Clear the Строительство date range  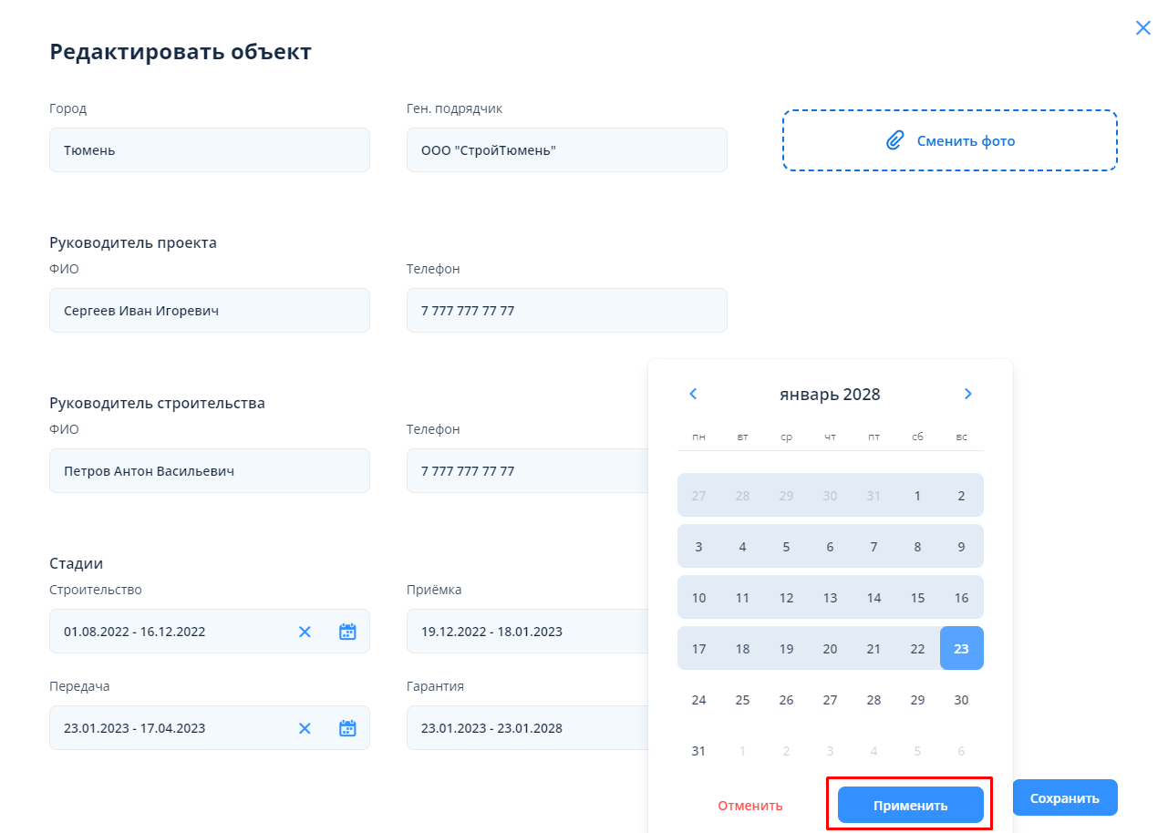(305, 632)
